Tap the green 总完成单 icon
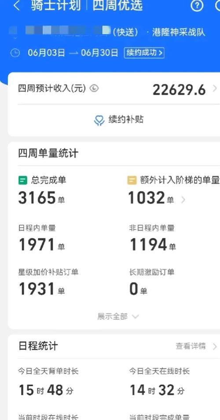The image size is (220, 420). (23, 180)
